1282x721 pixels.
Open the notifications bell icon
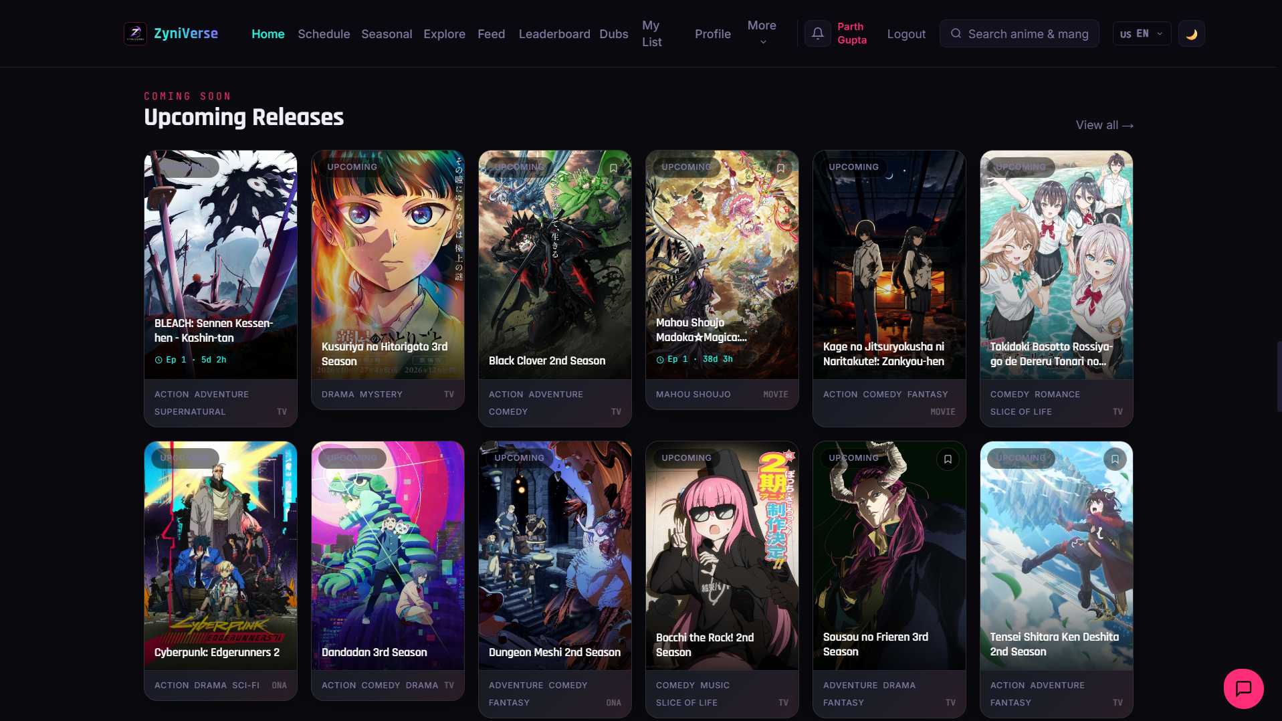pyautogui.click(x=817, y=33)
